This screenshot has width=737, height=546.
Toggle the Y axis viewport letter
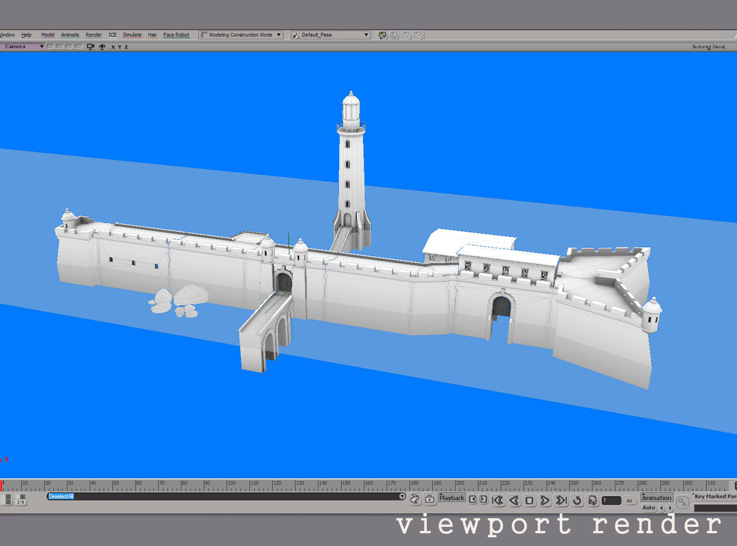[x=119, y=47]
